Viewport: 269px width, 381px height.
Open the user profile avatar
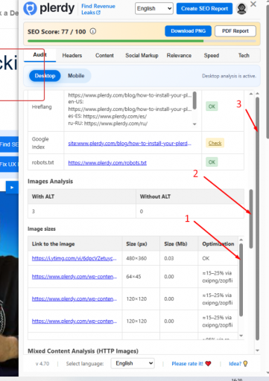[x=241, y=9]
